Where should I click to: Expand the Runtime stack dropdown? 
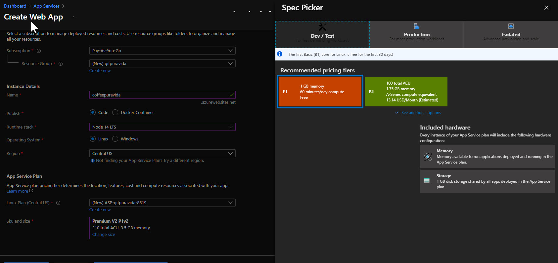click(162, 127)
